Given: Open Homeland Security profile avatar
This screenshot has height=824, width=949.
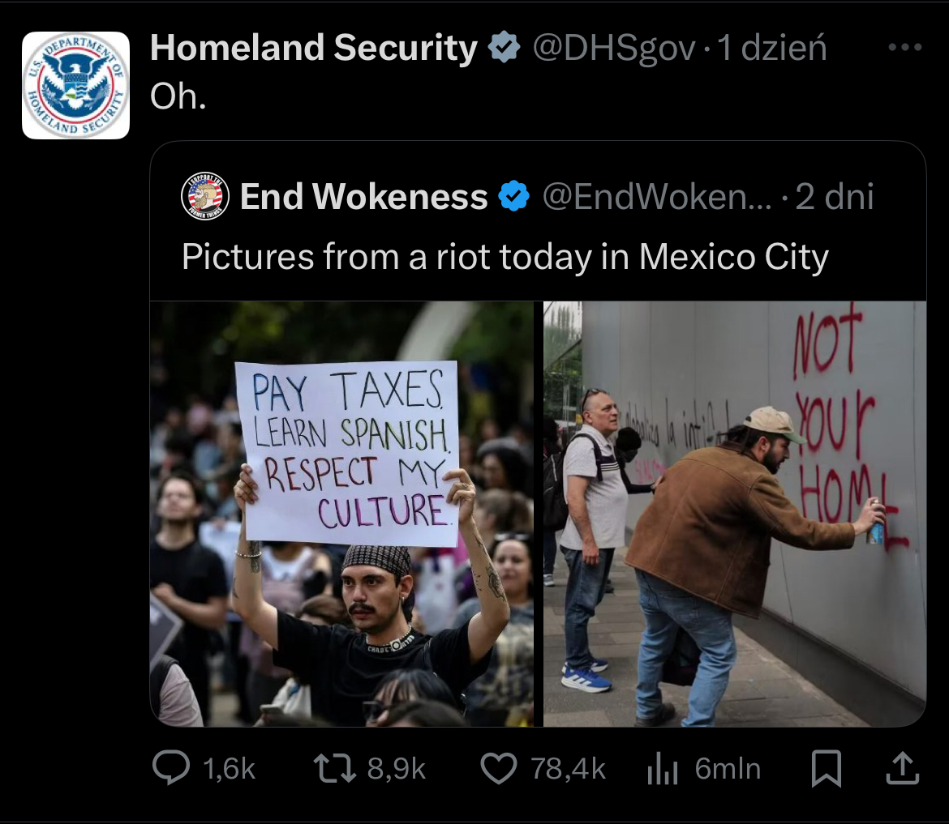Looking at the screenshot, I should 75,85.
